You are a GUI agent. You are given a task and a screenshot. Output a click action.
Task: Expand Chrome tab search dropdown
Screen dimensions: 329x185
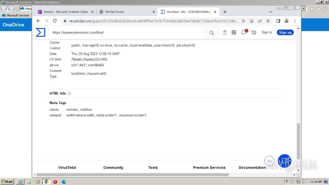pyautogui.click(x=270, y=12)
